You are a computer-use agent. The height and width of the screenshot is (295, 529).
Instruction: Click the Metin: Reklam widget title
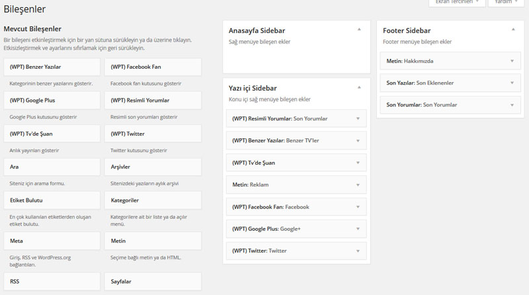(x=251, y=185)
